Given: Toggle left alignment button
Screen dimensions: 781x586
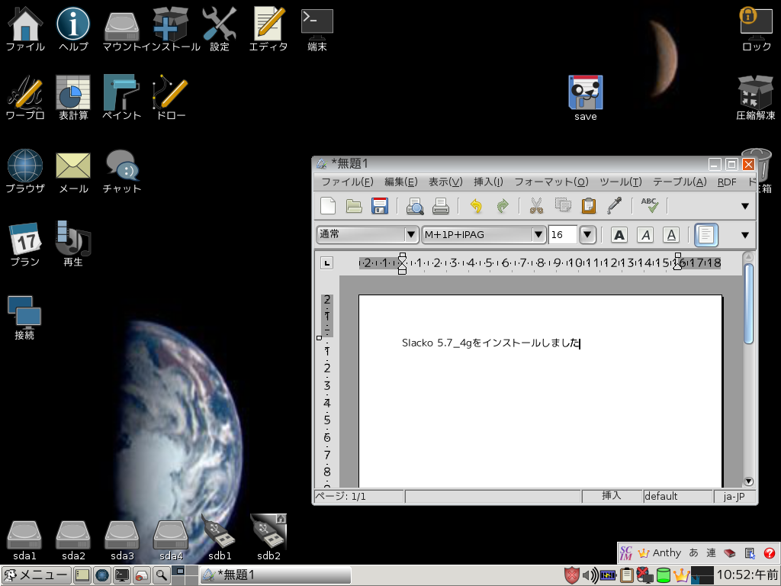Looking at the screenshot, I should point(706,235).
